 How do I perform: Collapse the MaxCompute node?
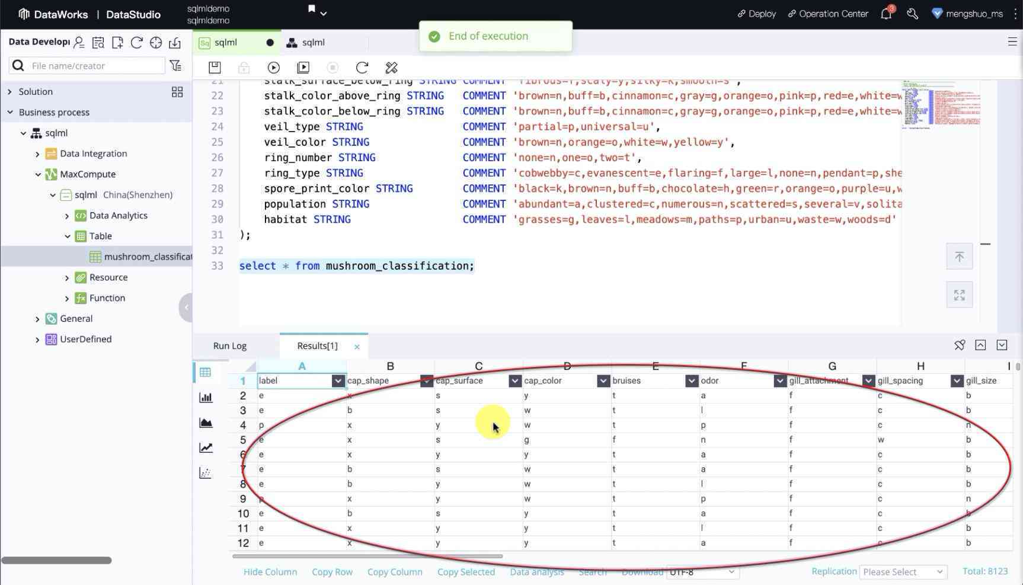coord(37,174)
